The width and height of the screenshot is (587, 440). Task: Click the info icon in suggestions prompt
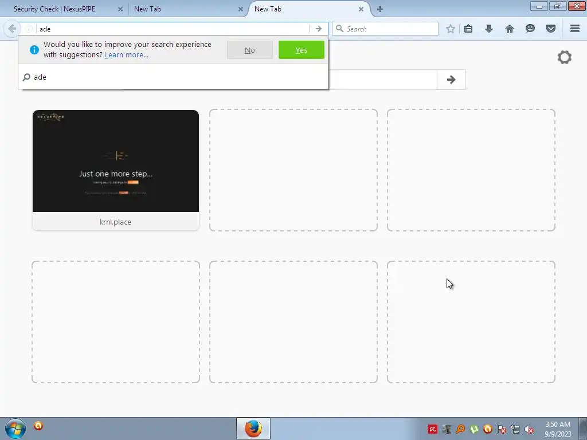34,50
